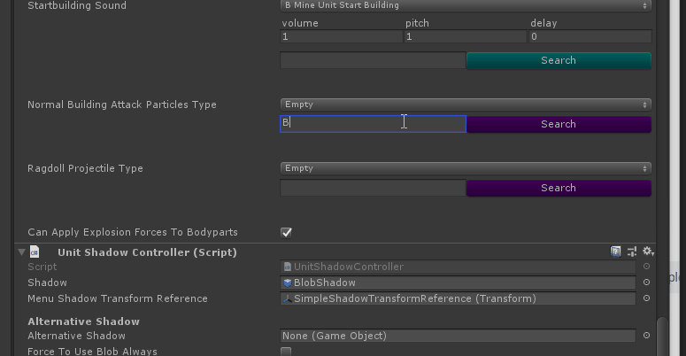Click the Startbuilding Sound label
The height and width of the screenshot is (356, 686).
click(x=77, y=5)
